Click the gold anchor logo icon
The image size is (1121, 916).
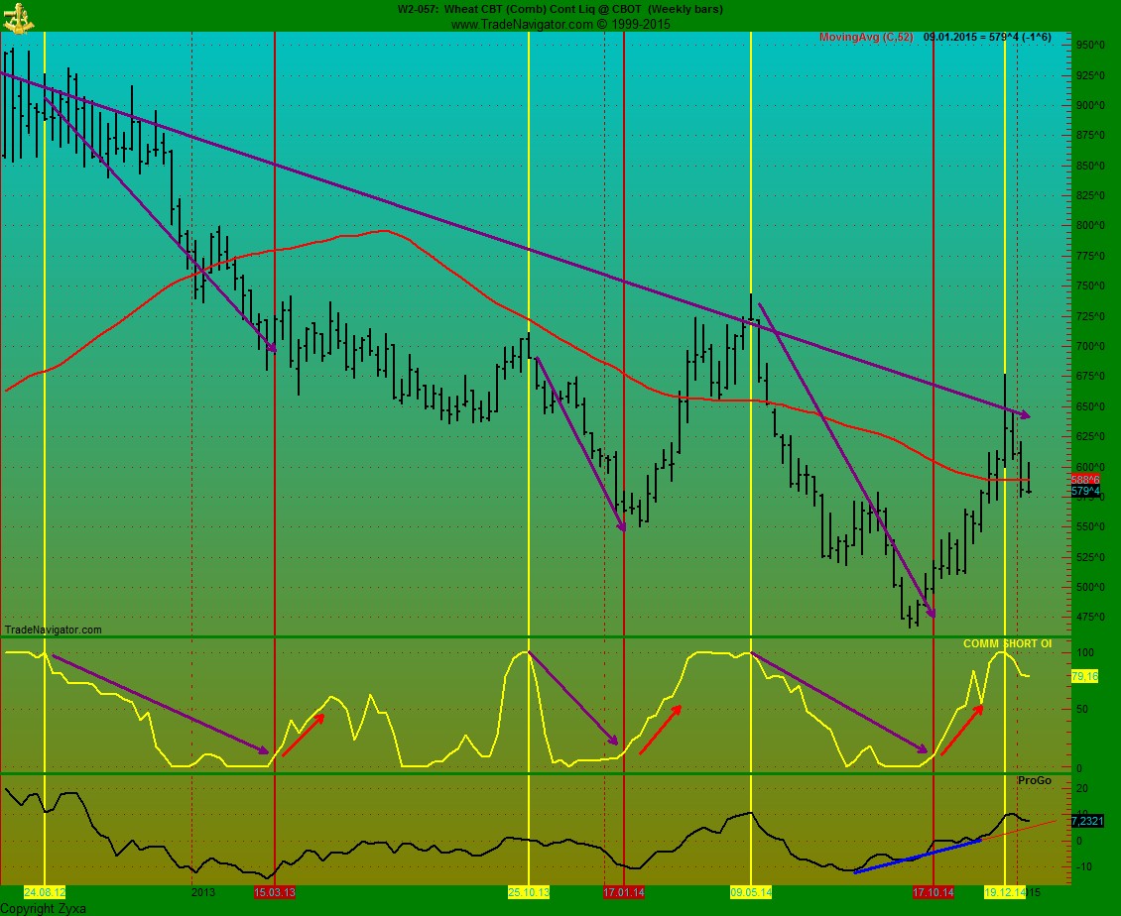(x=19, y=15)
